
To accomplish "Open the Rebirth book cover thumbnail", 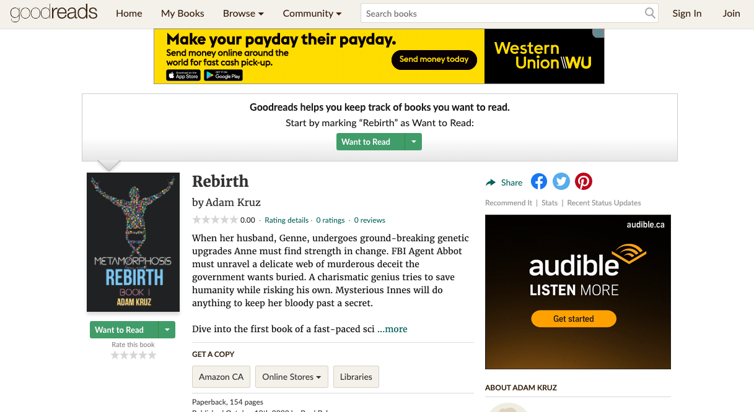I will (x=133, y=242).
